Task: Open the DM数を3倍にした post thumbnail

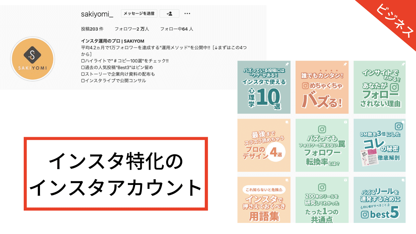Action: click(380, 145)
